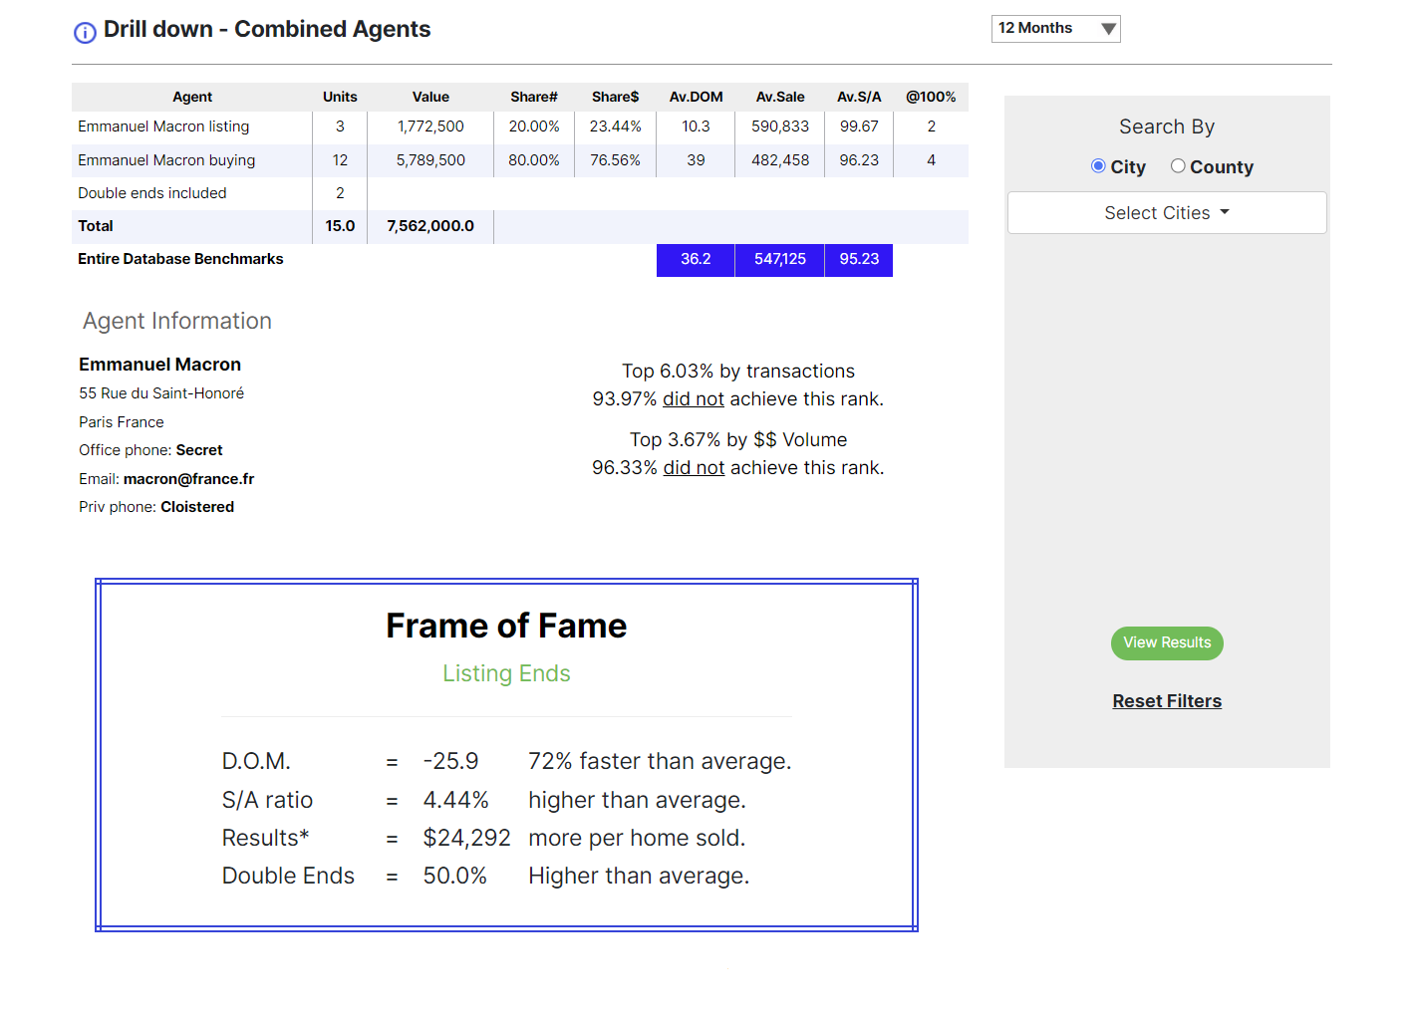Viewport: 1412px width, 1015px height.
Task: Click the Reset Filters link
Action: (x=1166, y=701)
